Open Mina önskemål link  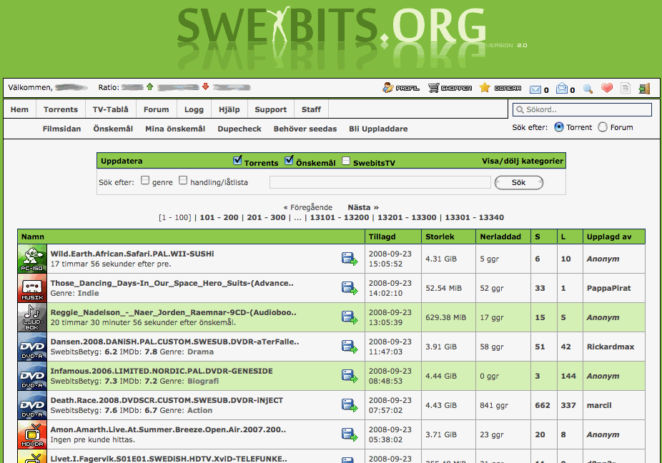pyautogui.click(x=175, y=129)
